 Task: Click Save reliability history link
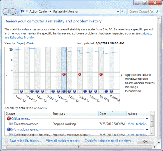[x=25, y=141]
